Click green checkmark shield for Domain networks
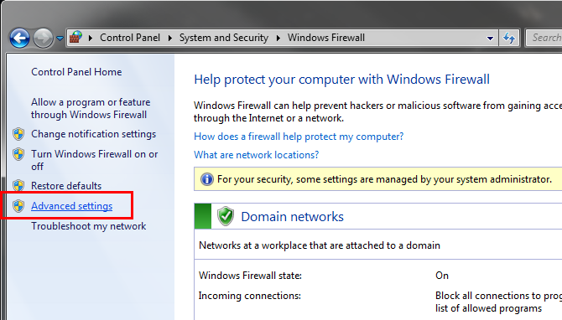 226,216
